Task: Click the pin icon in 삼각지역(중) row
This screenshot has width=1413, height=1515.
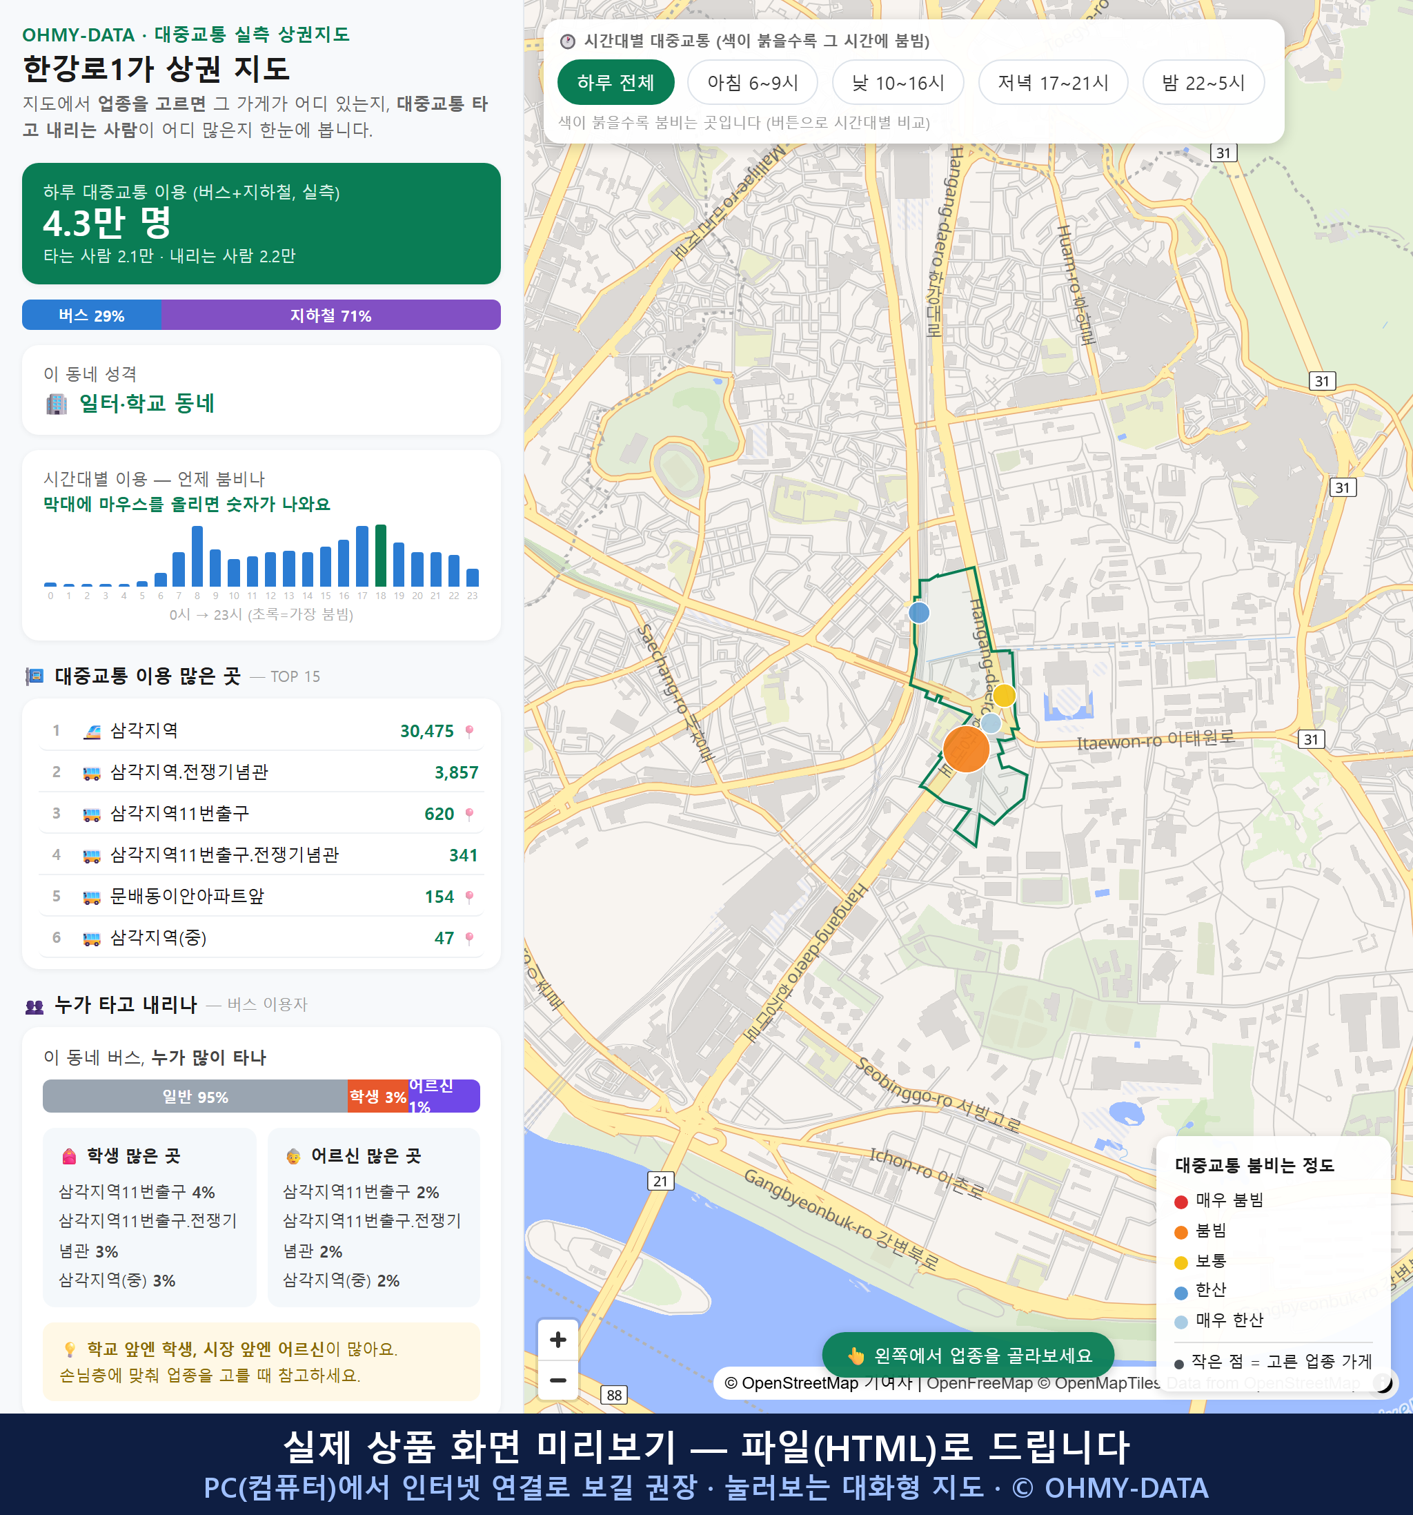Action: (x=469, y=938)
